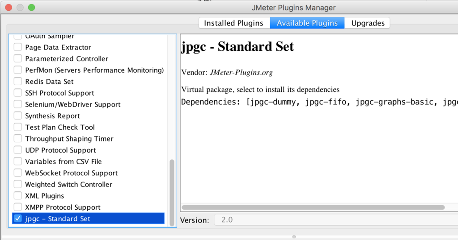This screenshot has width=458, height=240.
Task: Select the Weighted Switch Controller row text
Action: pos(68,184)
